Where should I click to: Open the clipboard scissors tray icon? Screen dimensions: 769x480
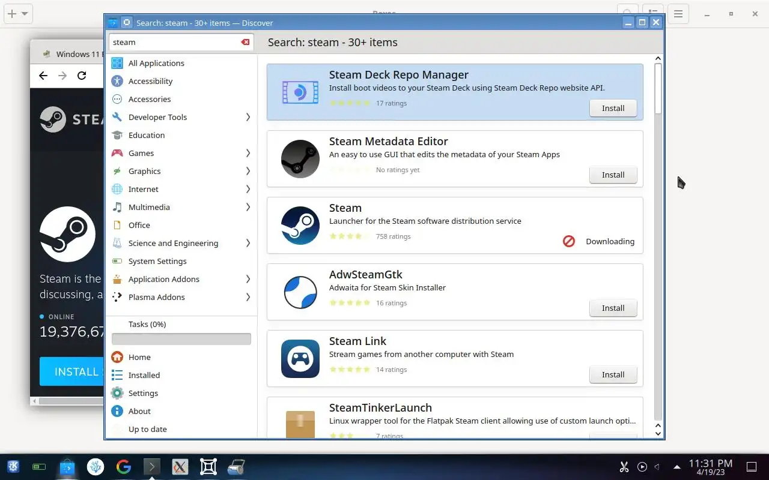(x=624, y=467)
